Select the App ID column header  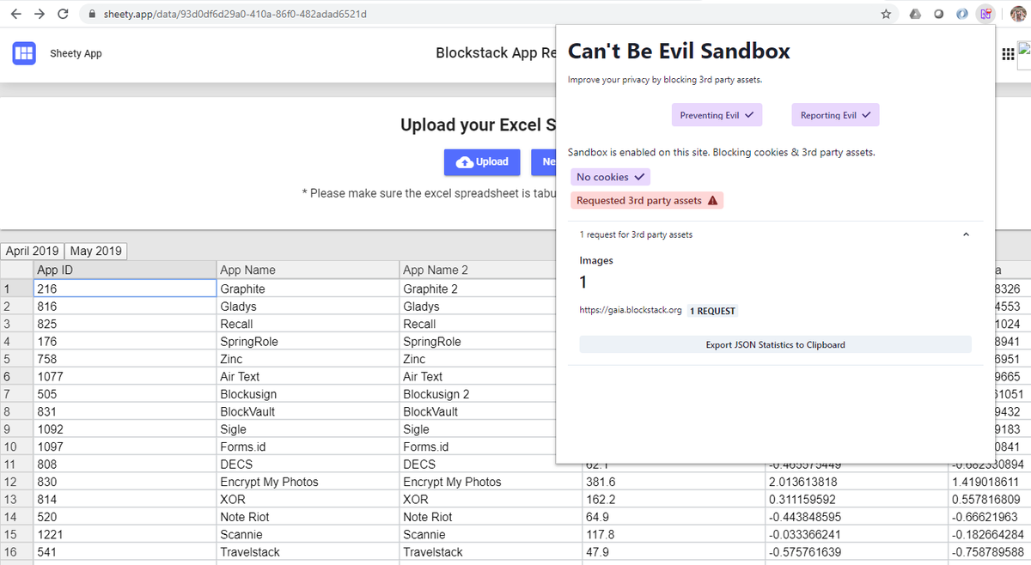pos(125,270)
